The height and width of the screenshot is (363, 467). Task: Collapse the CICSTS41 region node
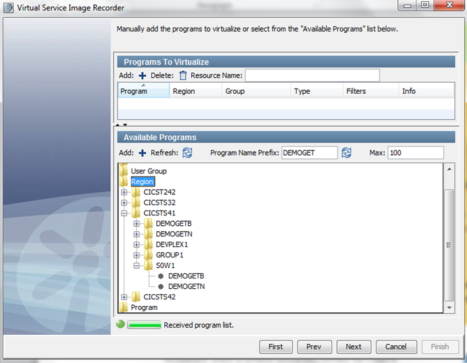point(124,213)
